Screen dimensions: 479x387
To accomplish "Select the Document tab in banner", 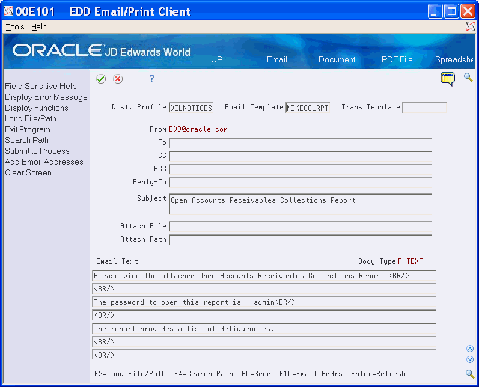I will pos(337,59).
